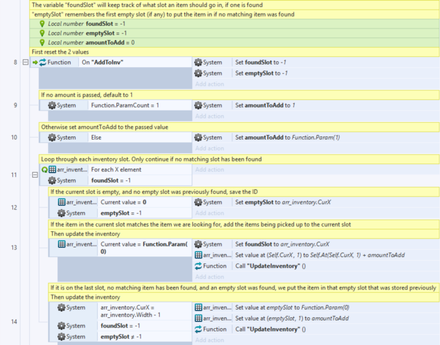Click 'Add action' beside the 'For each X element' condition

210,170
